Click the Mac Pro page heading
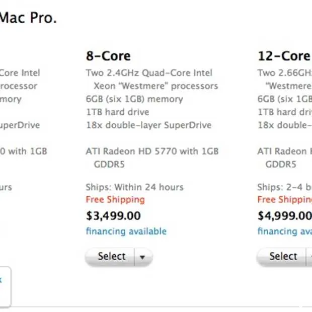This screenshot has width=312, height=312. [x=28, y=19]
